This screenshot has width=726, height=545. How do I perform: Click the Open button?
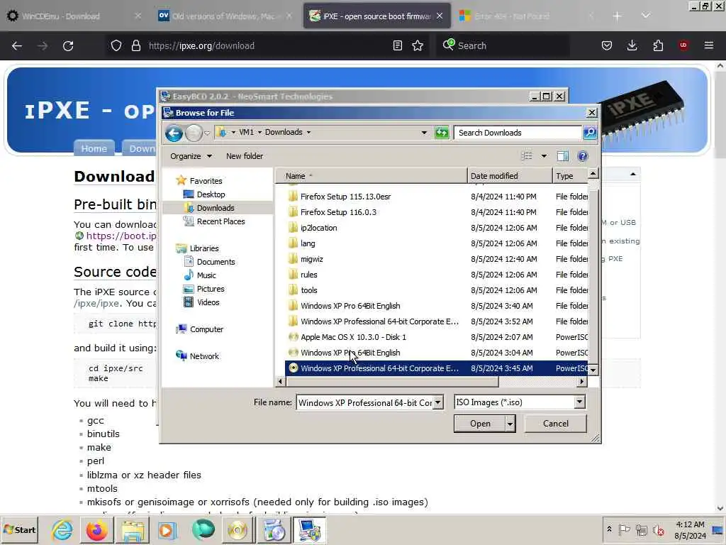click(x=480, y=424)
